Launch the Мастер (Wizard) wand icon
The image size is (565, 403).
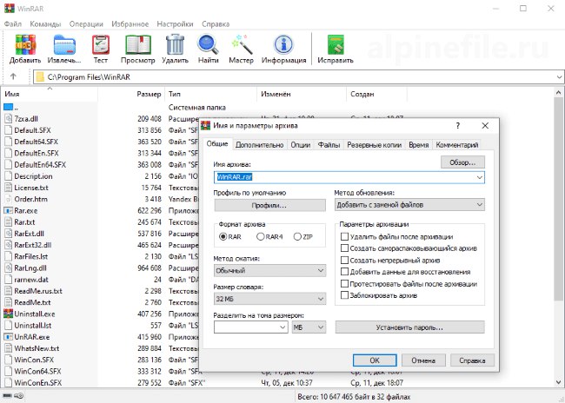tap(241, 45)
